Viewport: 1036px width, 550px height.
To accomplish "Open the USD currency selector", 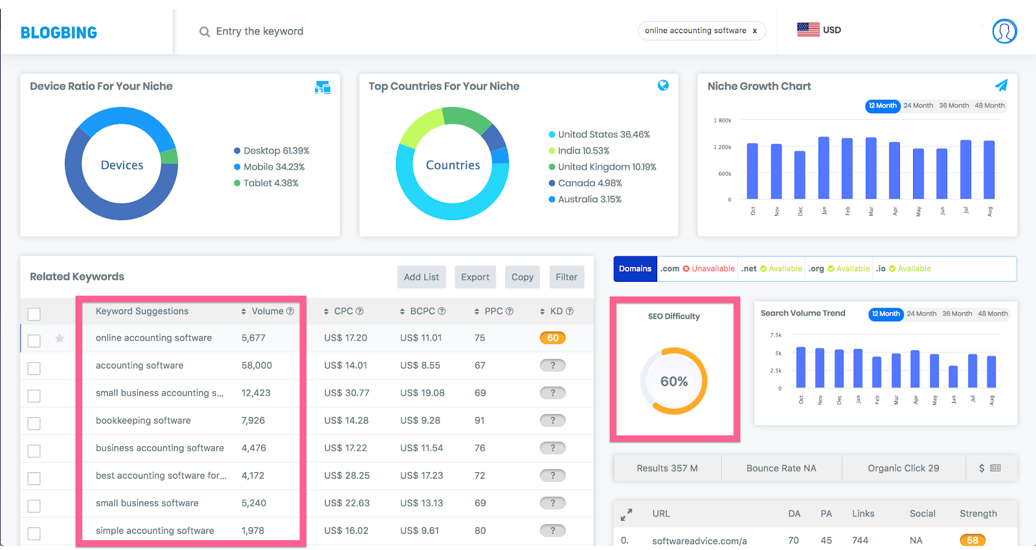I will click(x=819, y=30).
